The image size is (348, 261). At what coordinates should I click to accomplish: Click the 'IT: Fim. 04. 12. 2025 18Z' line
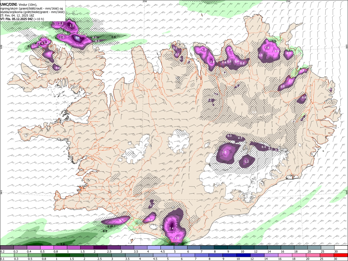click(17, 15)
